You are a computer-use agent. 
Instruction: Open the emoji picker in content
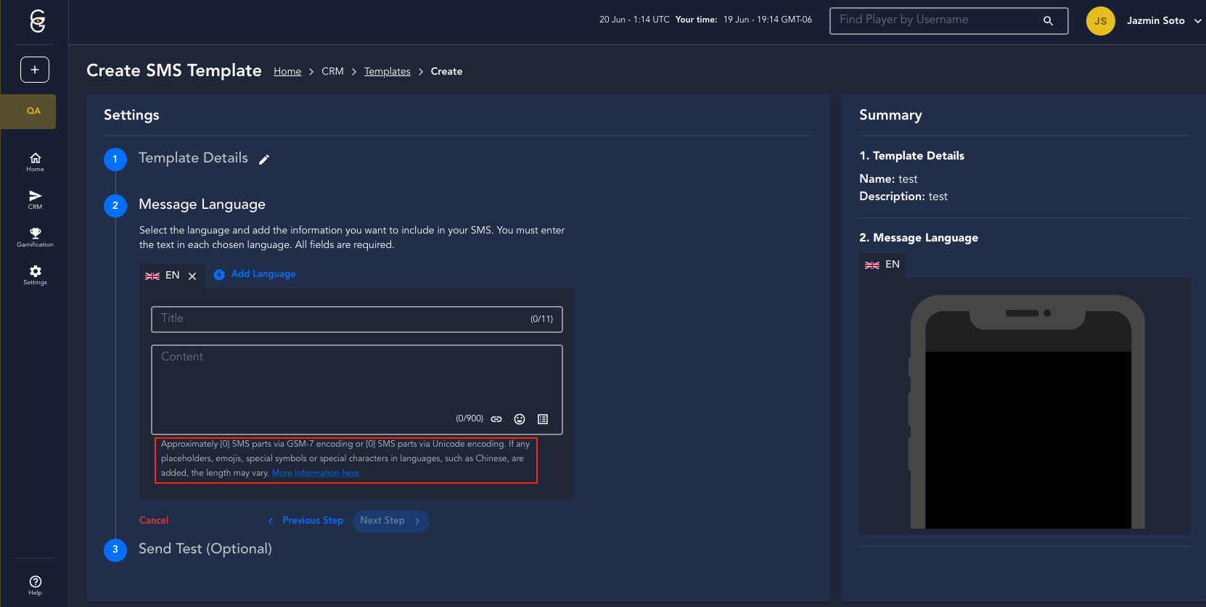tap(520, 419)
